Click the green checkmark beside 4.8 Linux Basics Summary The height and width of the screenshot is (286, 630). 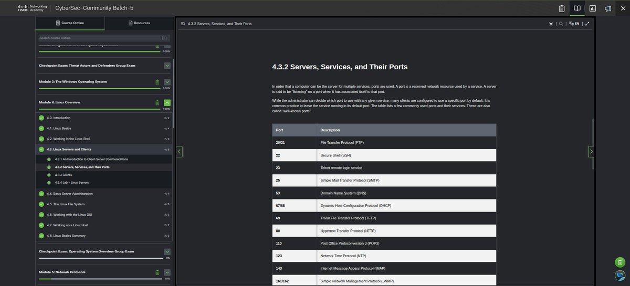tap(41, 236)
